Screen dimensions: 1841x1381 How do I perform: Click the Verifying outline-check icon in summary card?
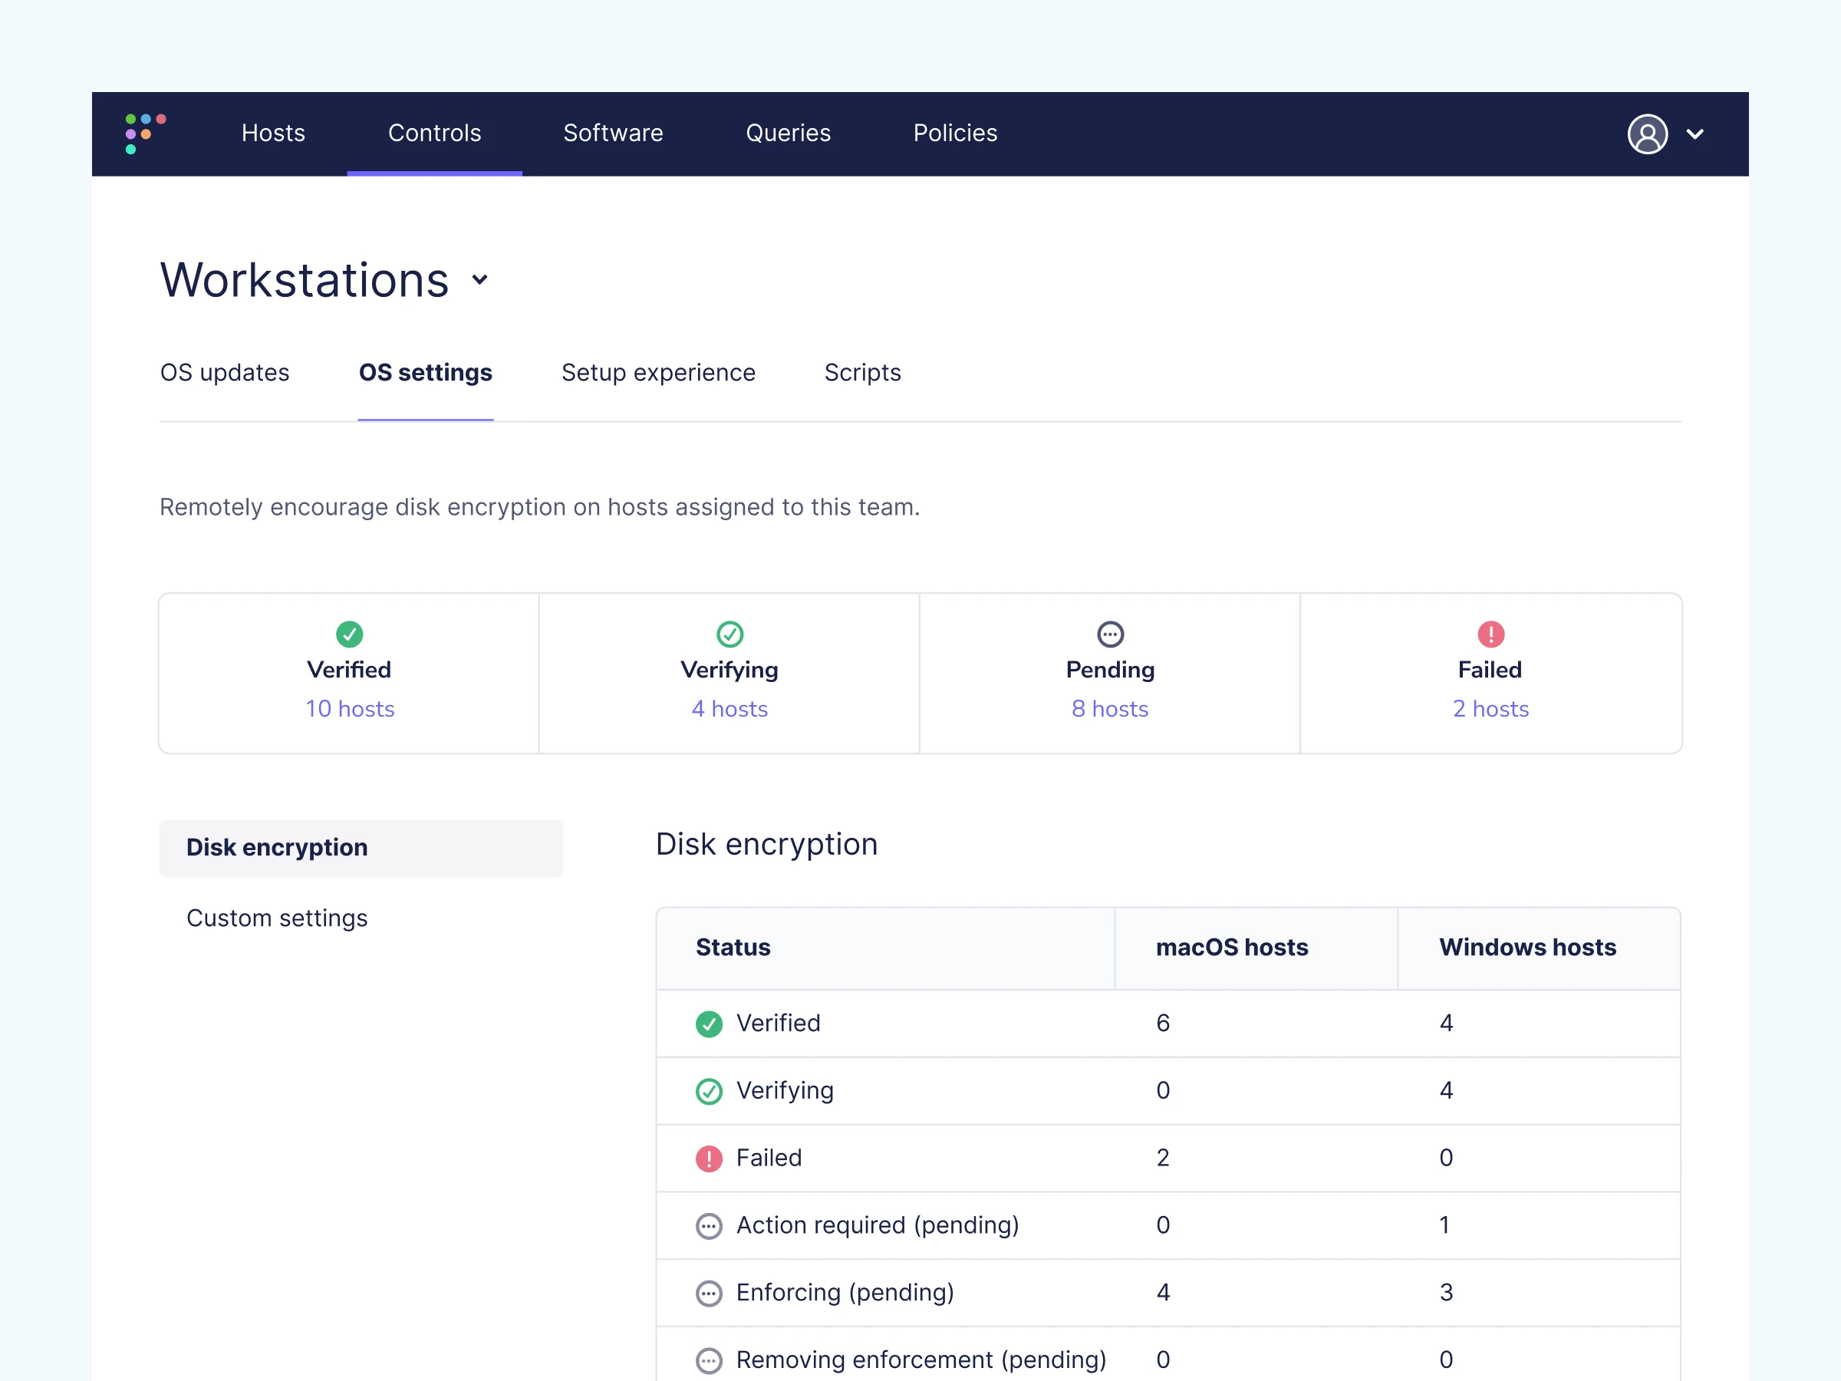(729, 634)
